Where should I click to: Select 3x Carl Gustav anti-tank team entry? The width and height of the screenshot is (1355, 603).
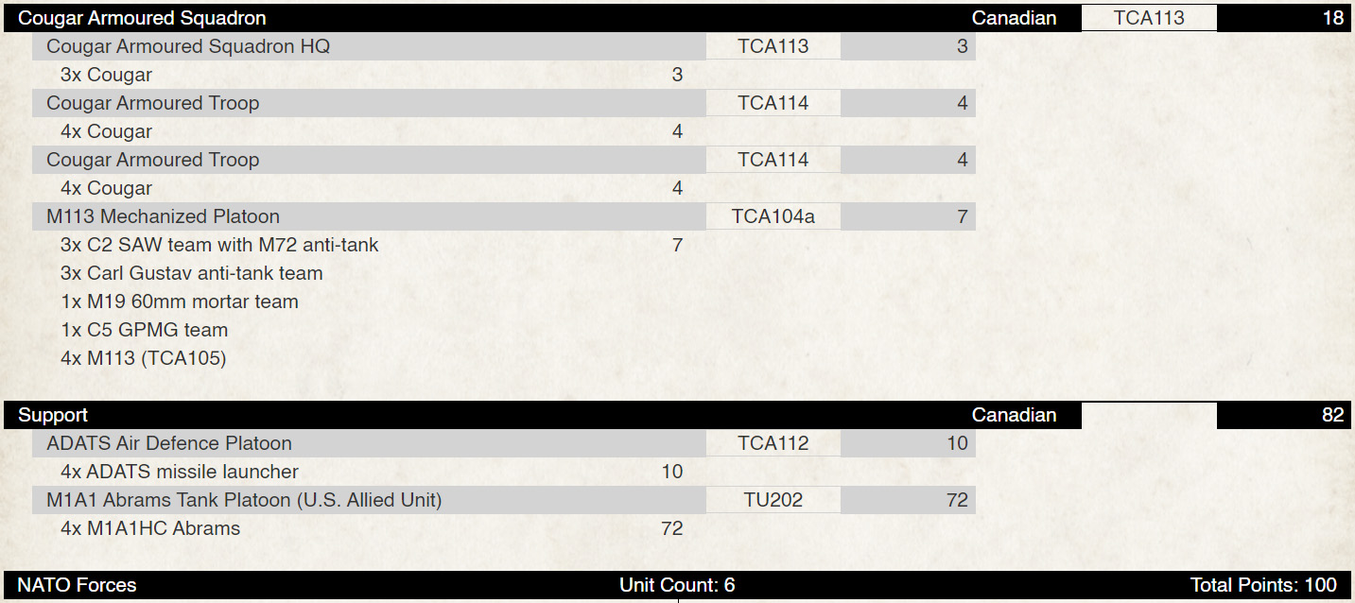192,273
